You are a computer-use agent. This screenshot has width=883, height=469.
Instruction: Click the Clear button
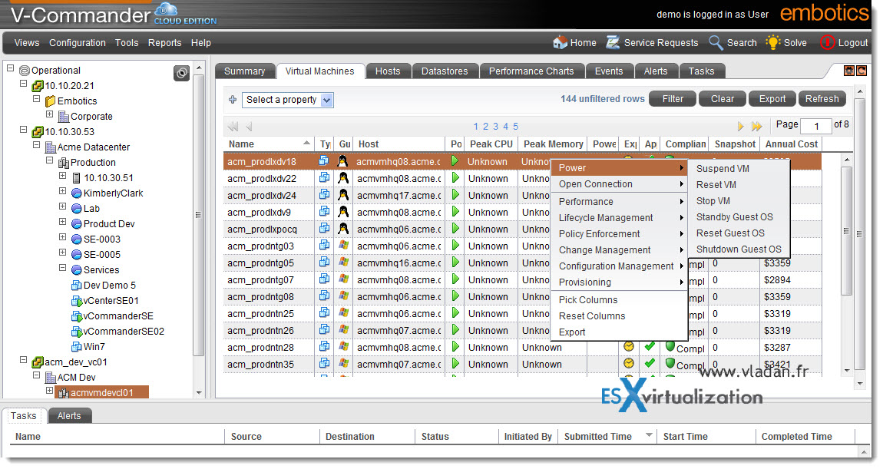(x=722, y=98)
